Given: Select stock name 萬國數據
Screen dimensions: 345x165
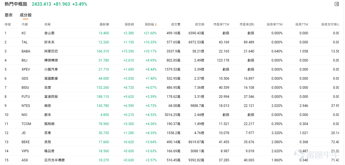Looking at the screenshot, I should [51, 79].
